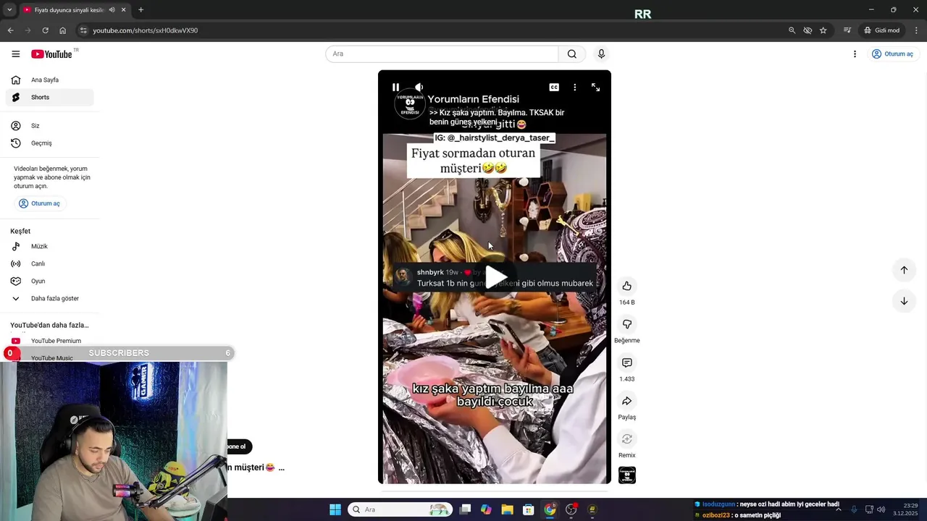Open a new browser tab
The image size is (927, 521).
[x=140, y=10]
